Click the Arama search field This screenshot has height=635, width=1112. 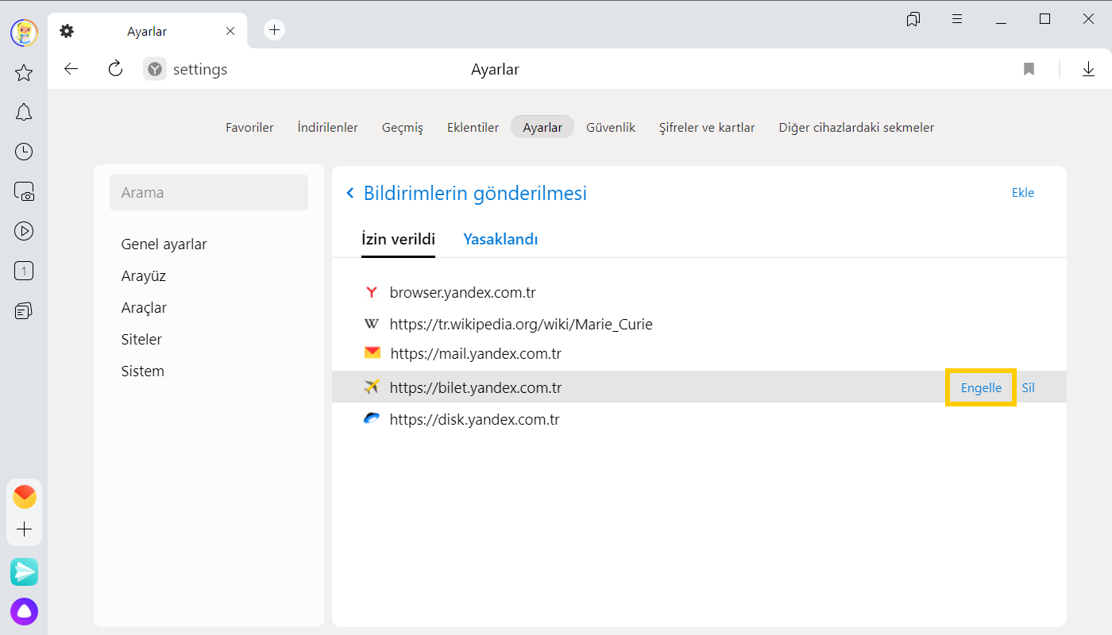[x=209, y=192]
